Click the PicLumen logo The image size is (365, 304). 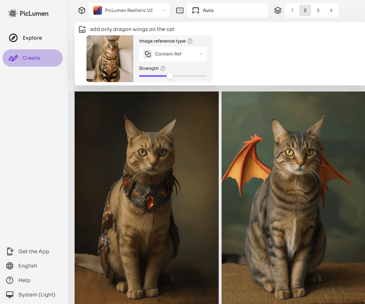(28, 14)
